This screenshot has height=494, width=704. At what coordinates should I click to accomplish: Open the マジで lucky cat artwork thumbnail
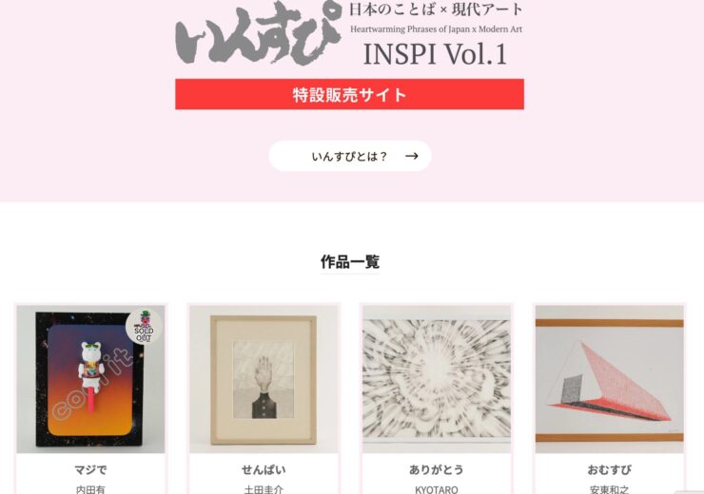click(90, 379)
